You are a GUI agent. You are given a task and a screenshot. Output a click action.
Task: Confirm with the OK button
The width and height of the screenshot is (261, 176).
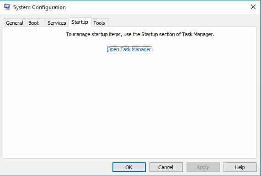[129, 167]
